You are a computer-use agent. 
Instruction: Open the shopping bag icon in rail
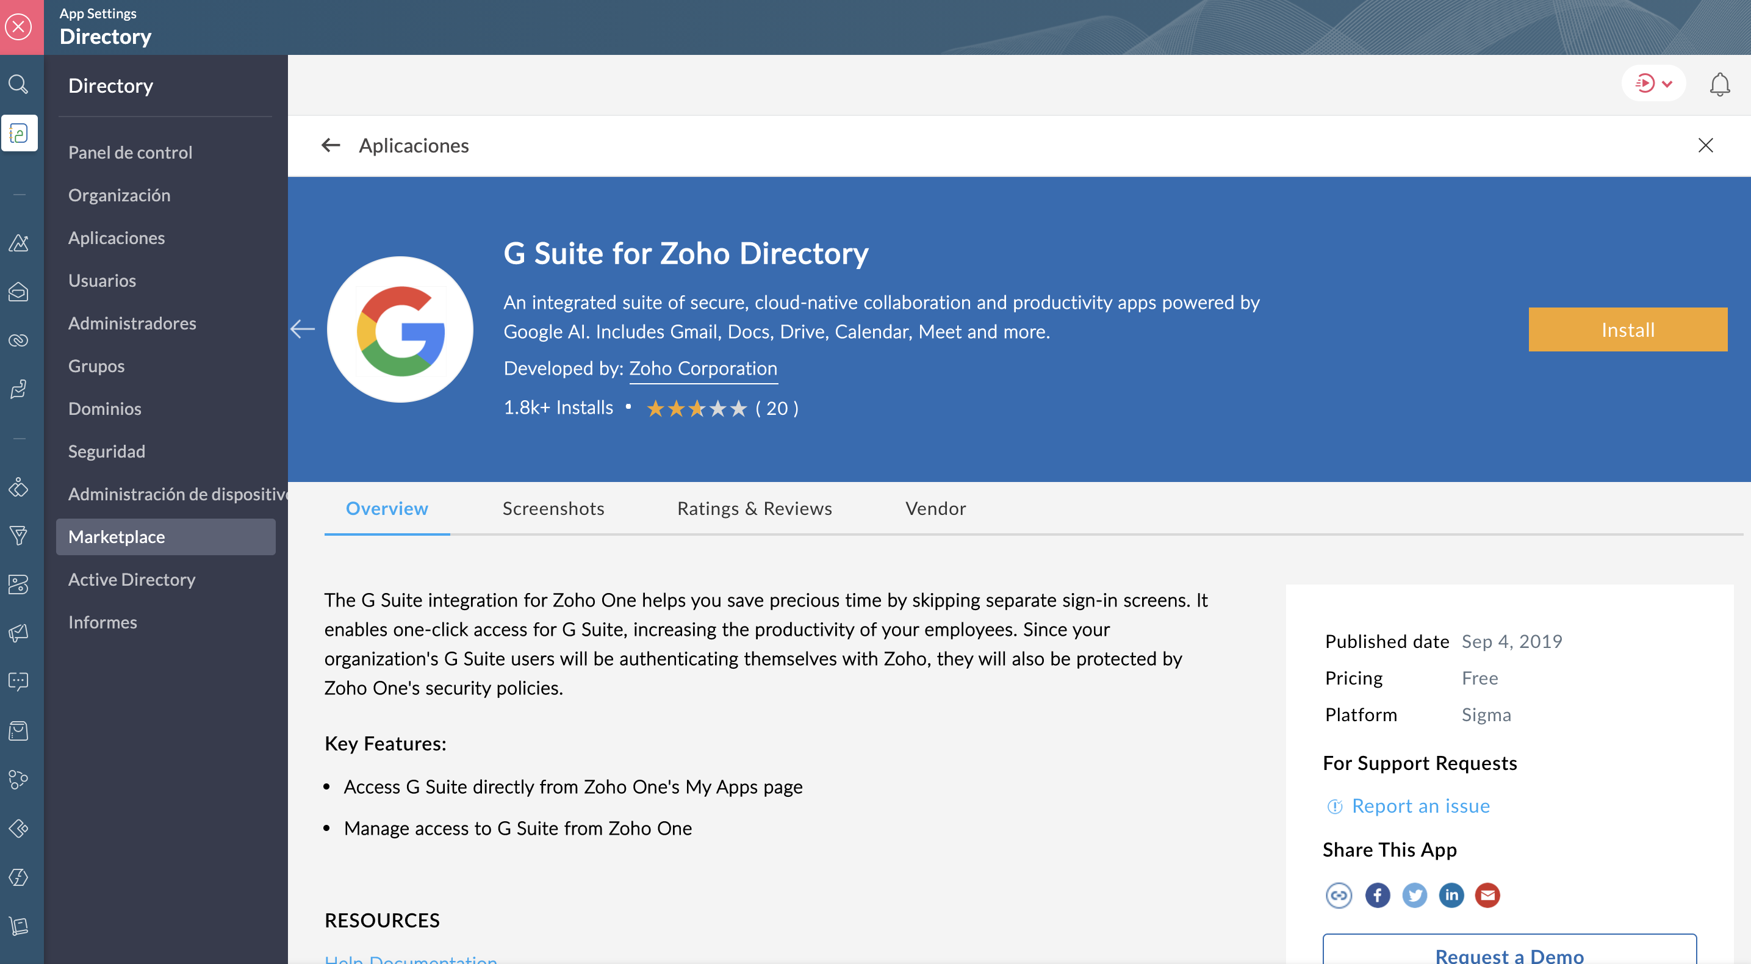click(x=18, y=731)
